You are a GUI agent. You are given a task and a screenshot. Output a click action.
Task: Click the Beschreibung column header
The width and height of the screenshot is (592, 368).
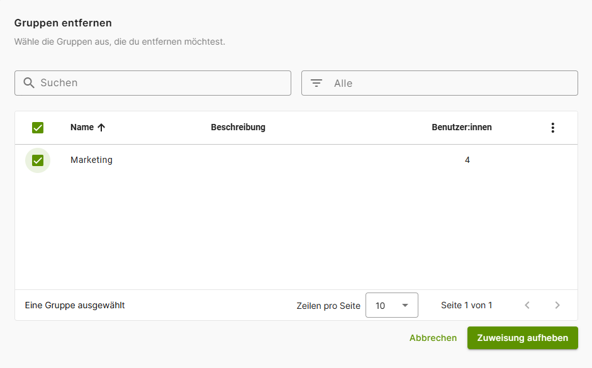pyautogui.click(x=238, y=127)
